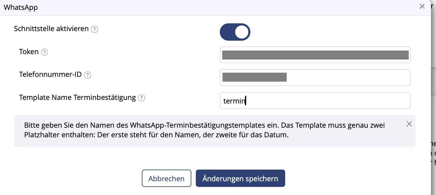Viewport: 436px width, 195px height.
Task: Click the Template Name Terminbestätigung label
Action: 77,97
